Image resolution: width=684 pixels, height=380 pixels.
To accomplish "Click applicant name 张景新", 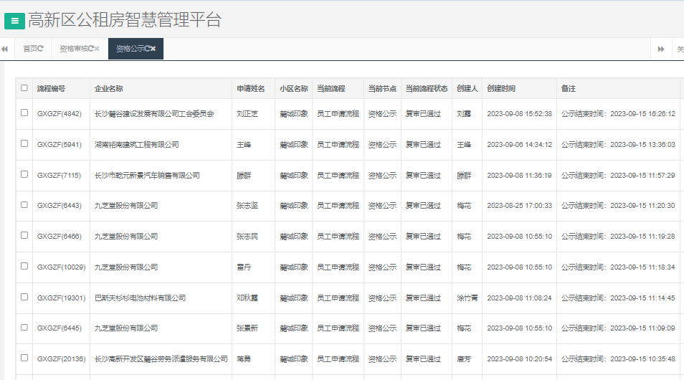I will click(247, 328).
